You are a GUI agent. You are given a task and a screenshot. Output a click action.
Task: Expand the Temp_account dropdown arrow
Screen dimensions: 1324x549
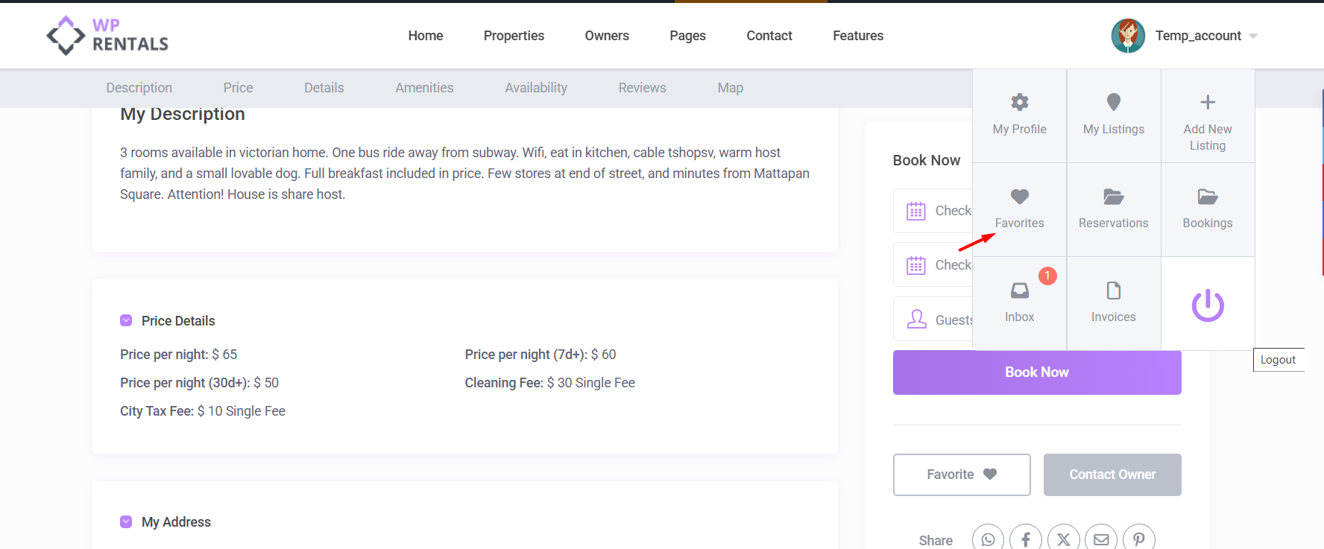1253,36
